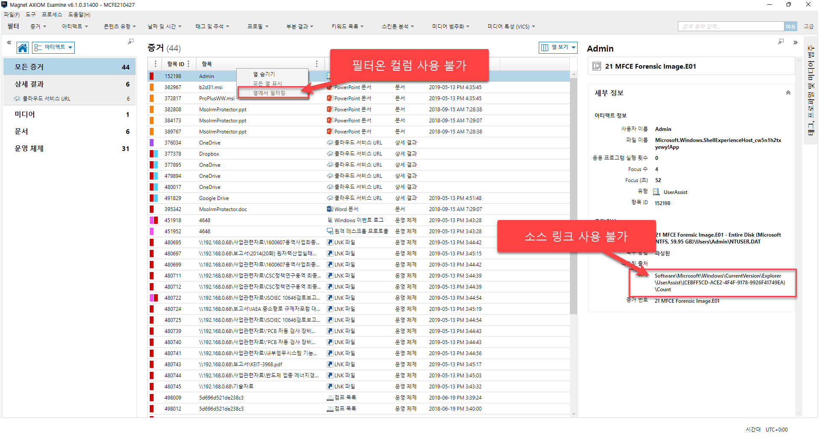
Task: Select the Dropbox row 377378
Action: tap(358, 154)
